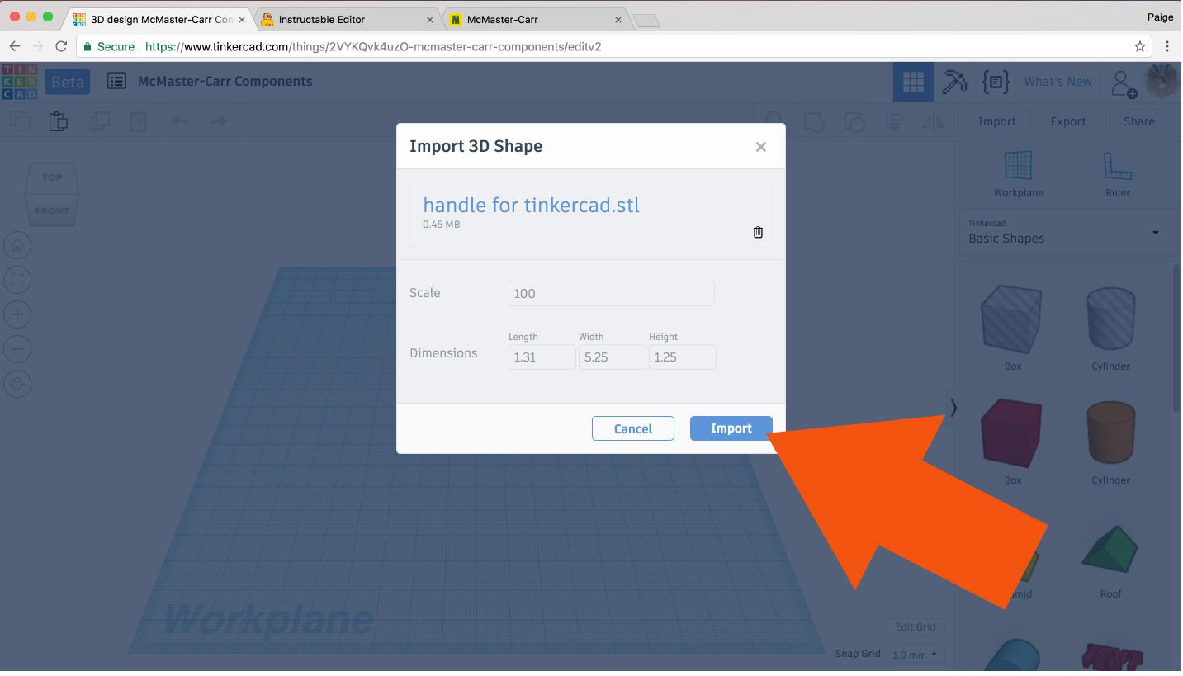Click the Home view icon

pos(18,245)
